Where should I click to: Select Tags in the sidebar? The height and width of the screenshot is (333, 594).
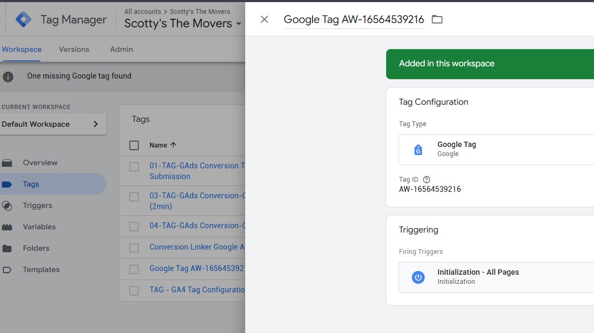coord(53,184)
